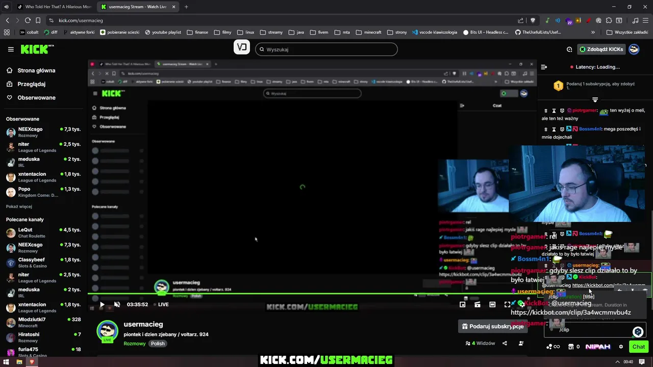Open LeQut recommended channel
The height and width of the screenshot is (367, 653).
[43, 232]
